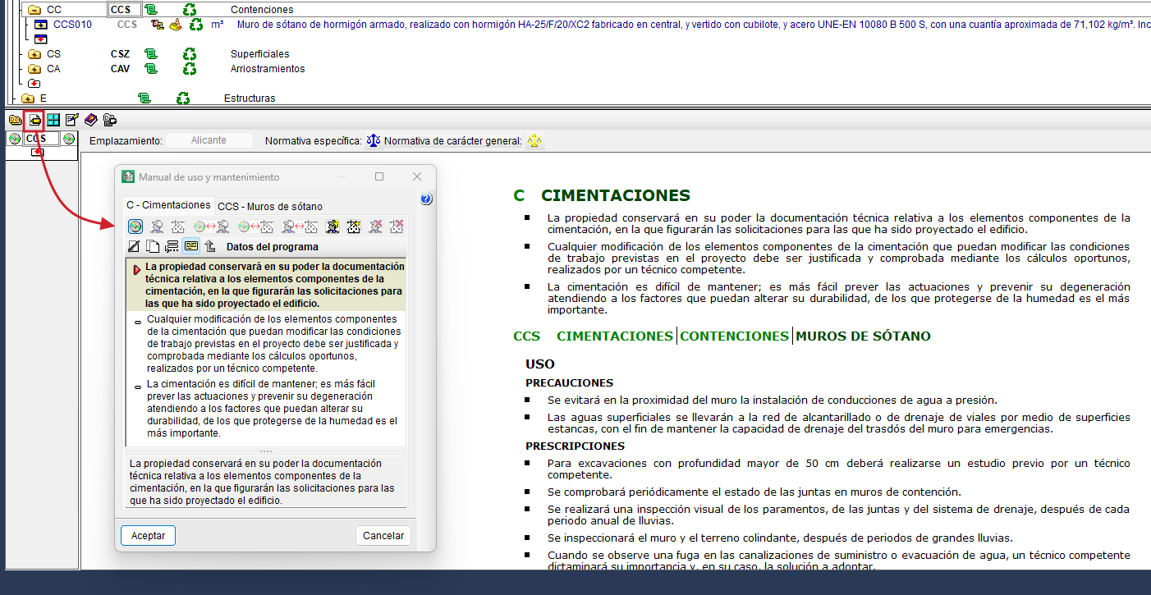
Task: Click the house with yellow star icon
Action: [354, 227]
